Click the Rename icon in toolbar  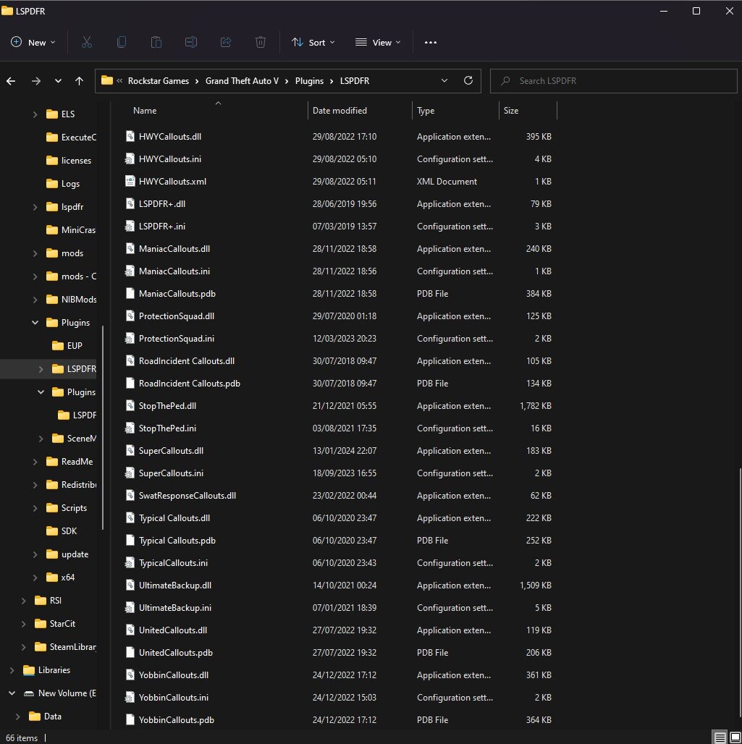(x=191, y=43)
